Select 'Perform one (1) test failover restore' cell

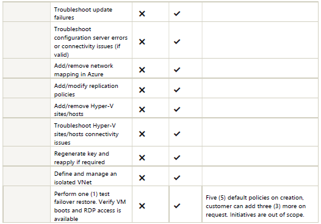point(91,204)
